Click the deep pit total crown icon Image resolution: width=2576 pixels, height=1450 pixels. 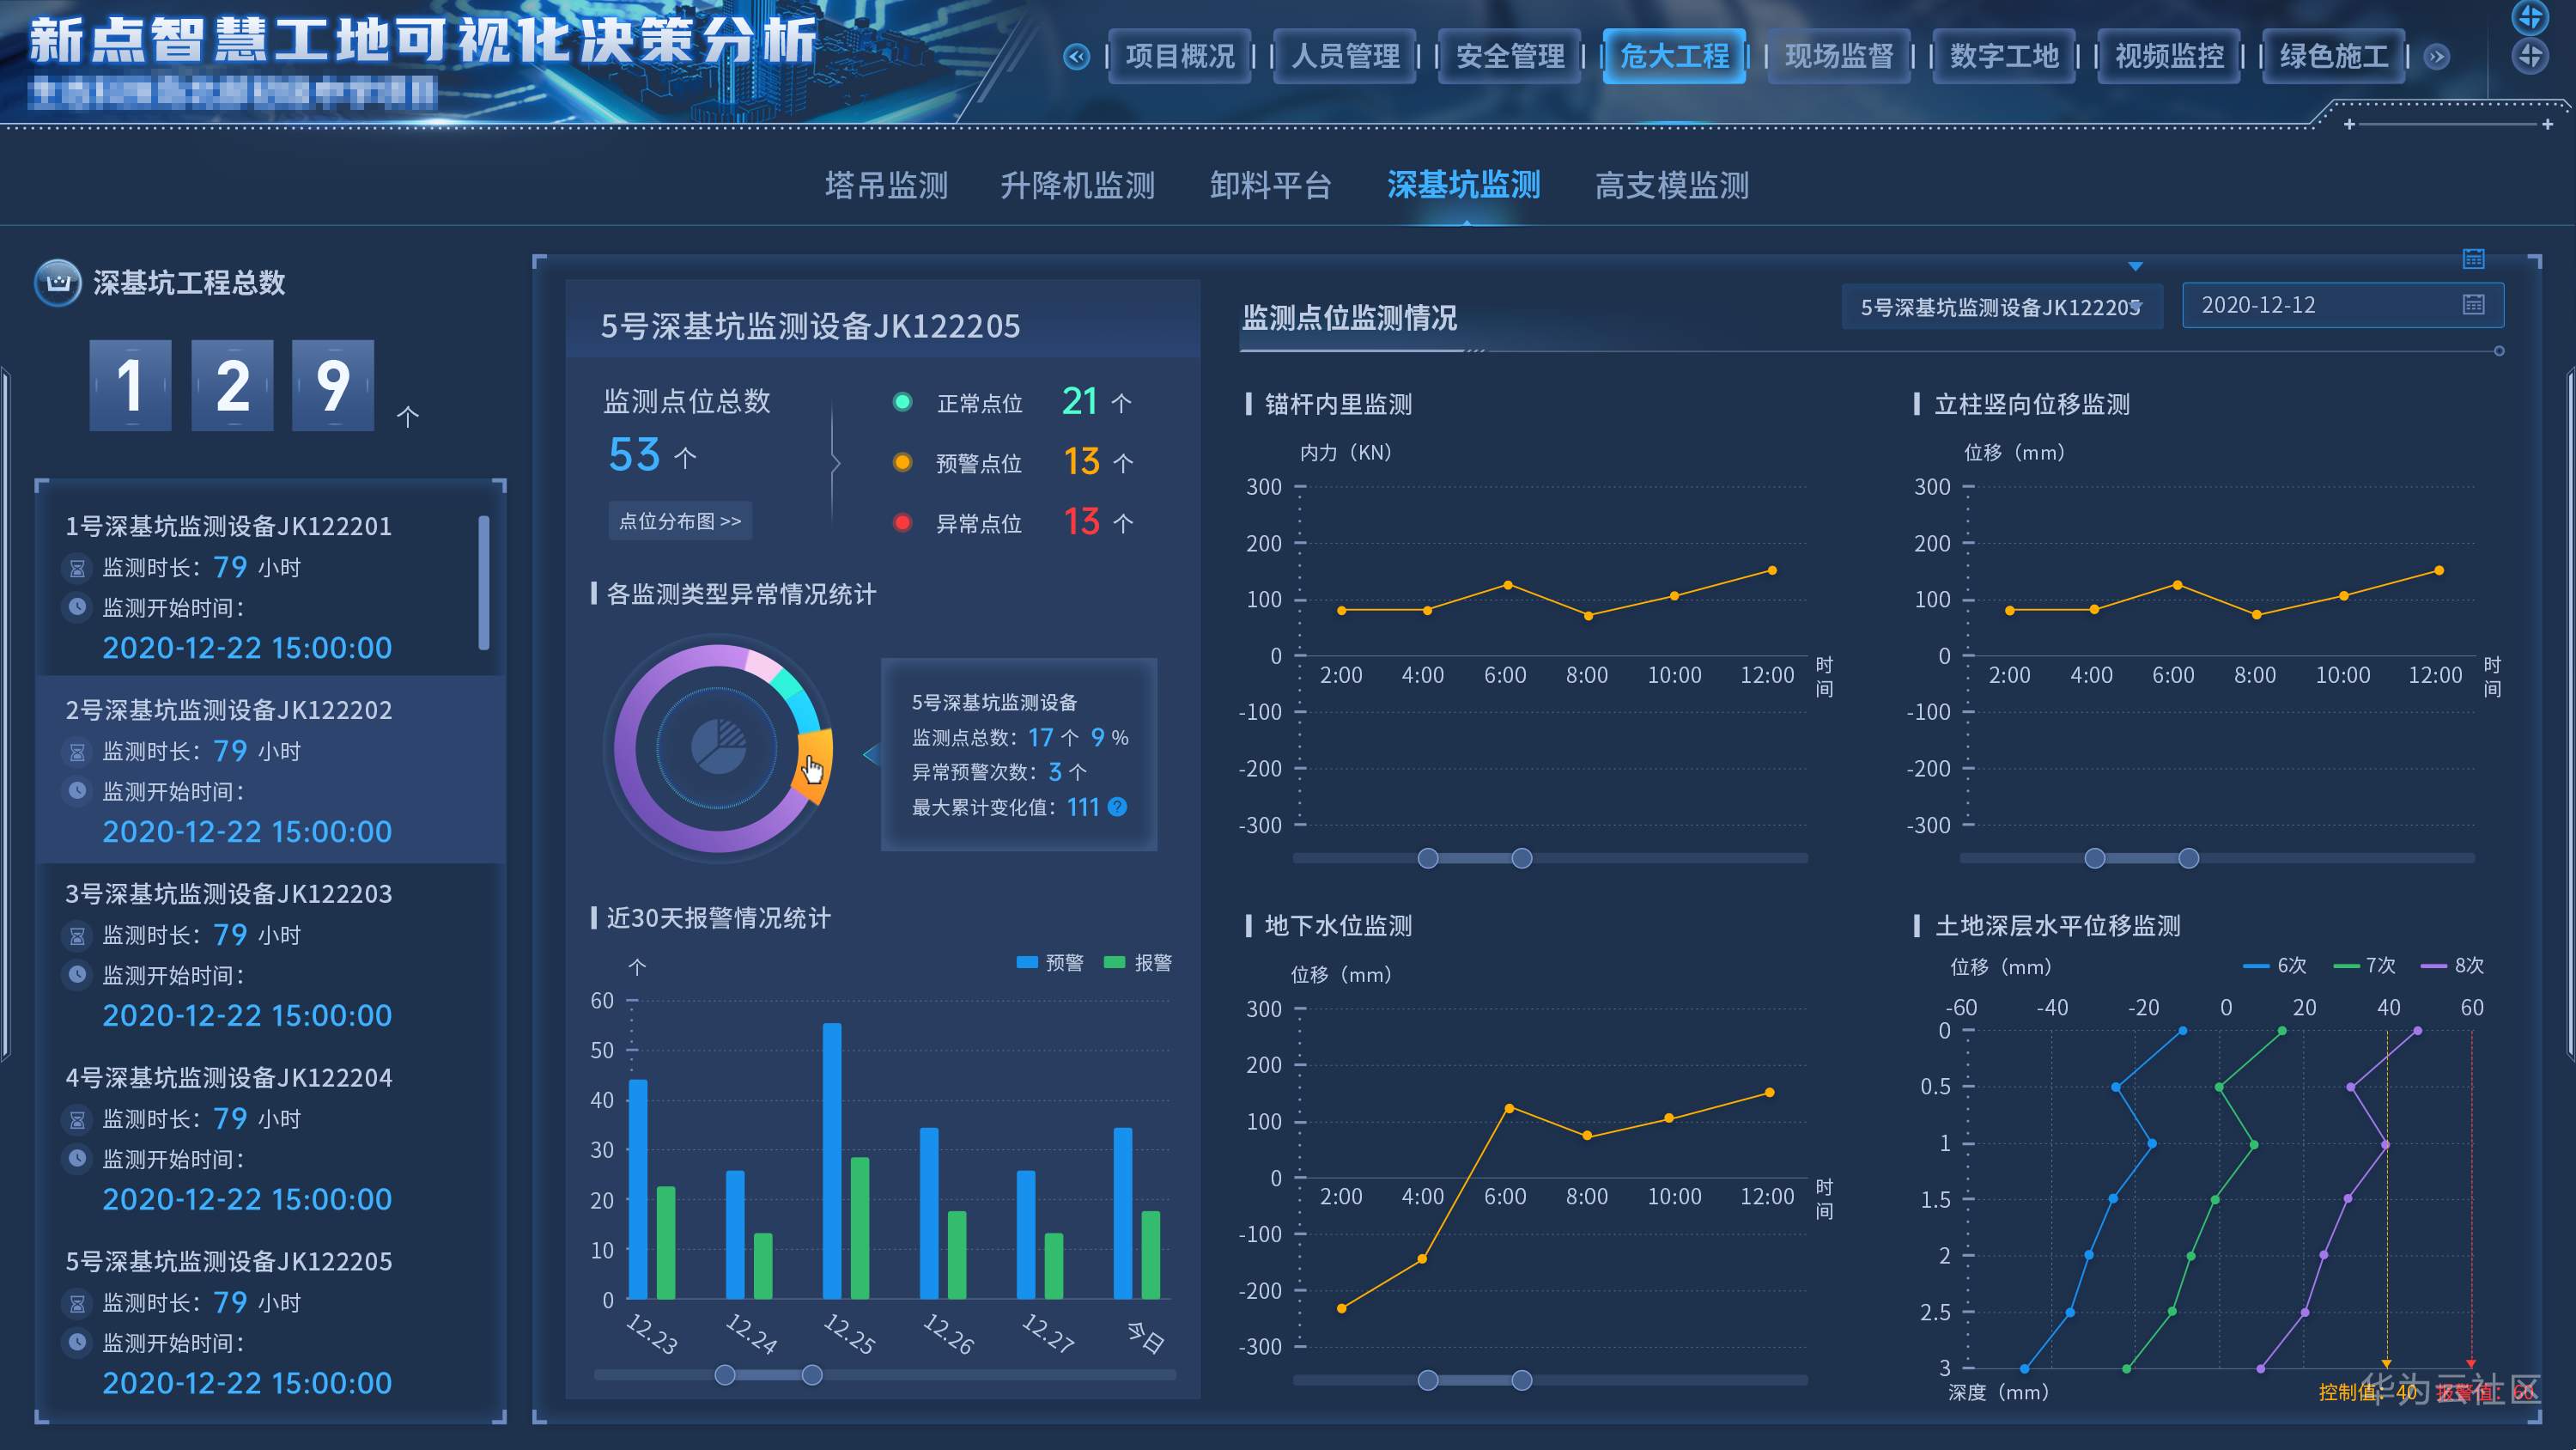[58, 283]
